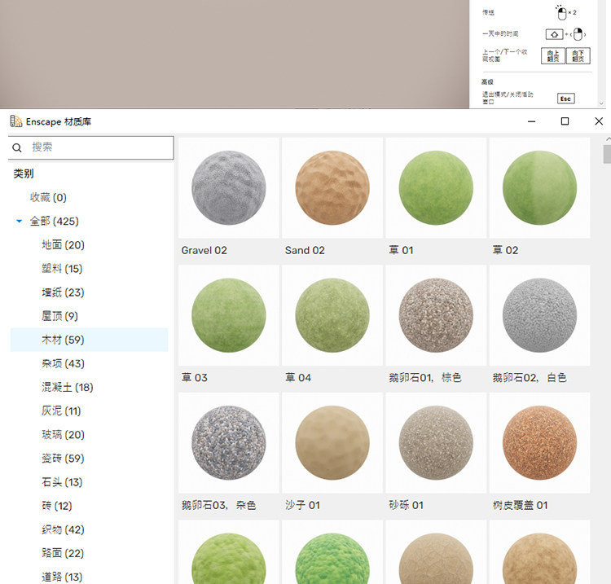Open the 瓷砖 (59) category
611x584 pixels.
63,459
